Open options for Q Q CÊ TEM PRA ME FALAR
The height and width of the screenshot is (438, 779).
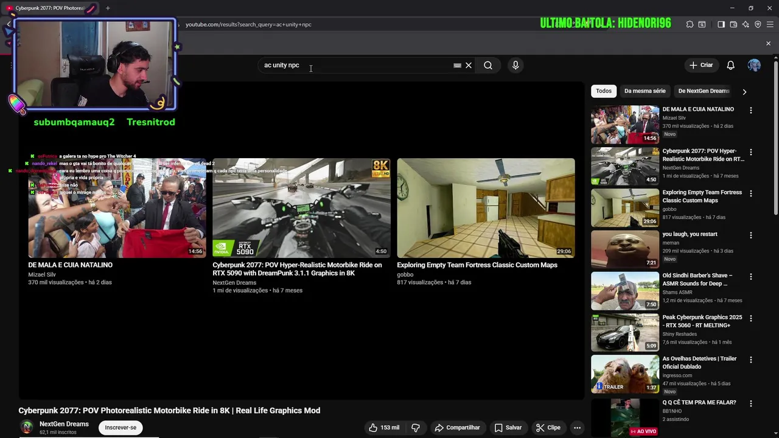(x=750, y=403)
